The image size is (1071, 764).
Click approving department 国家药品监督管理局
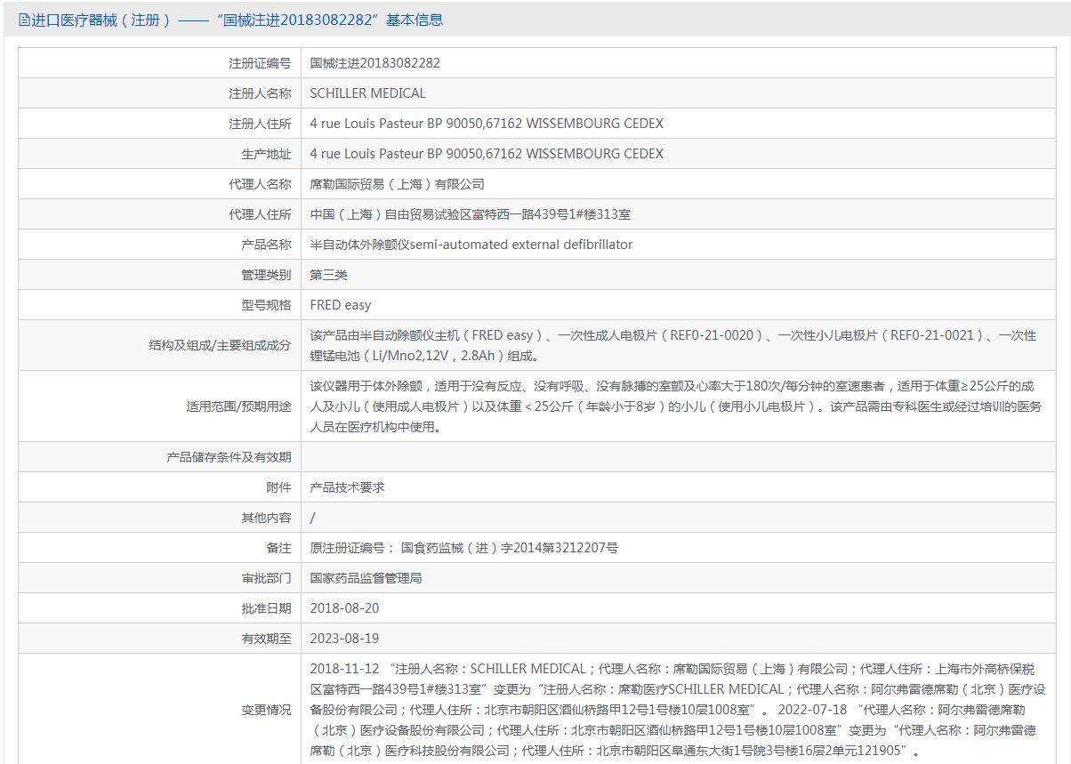tap(366, 578)
